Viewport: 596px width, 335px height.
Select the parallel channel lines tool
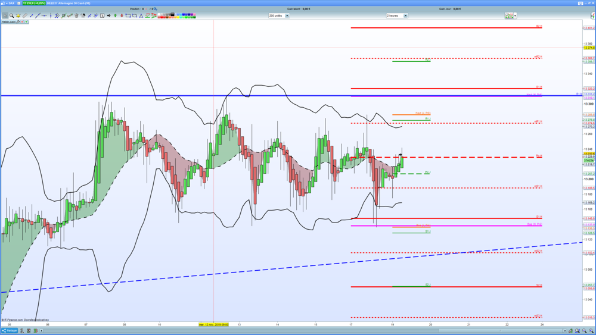[x=57, y=15]
